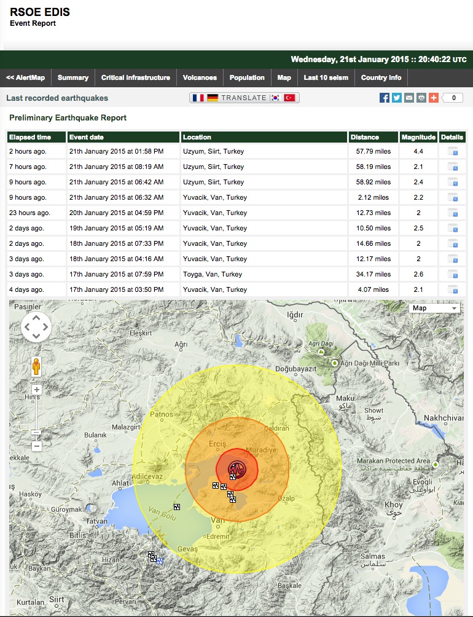This screenshot has height=617, width=473.
Task: Switch to Population tab
Action: [x=247, y=77]
